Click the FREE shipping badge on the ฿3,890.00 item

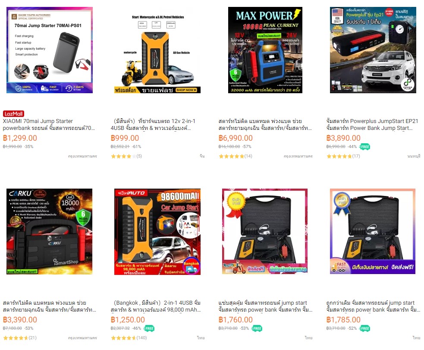point(365,147)
